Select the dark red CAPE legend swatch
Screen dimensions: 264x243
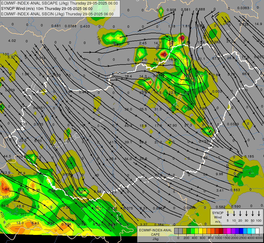click(x=221, y=231)
